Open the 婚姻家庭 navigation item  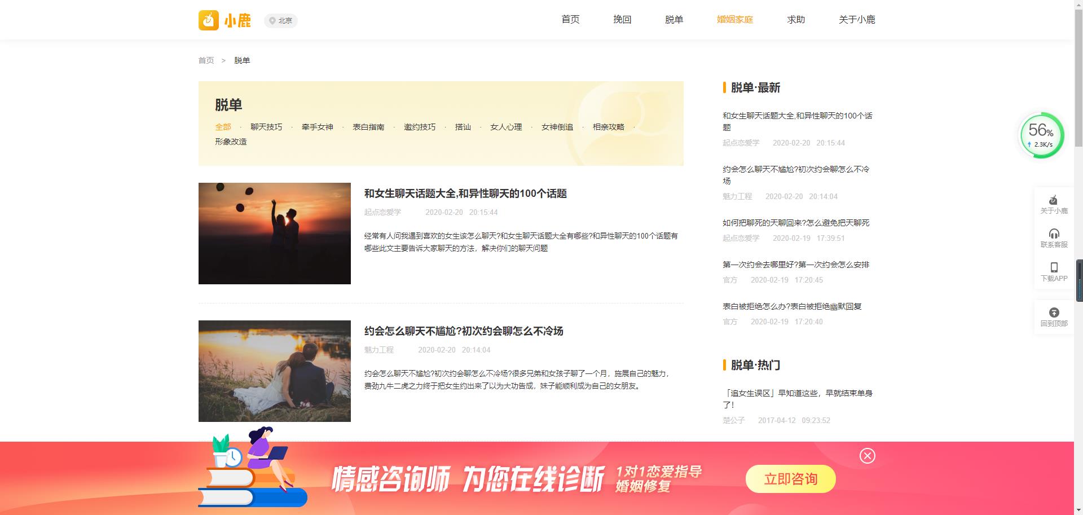[x=735, y=20]
